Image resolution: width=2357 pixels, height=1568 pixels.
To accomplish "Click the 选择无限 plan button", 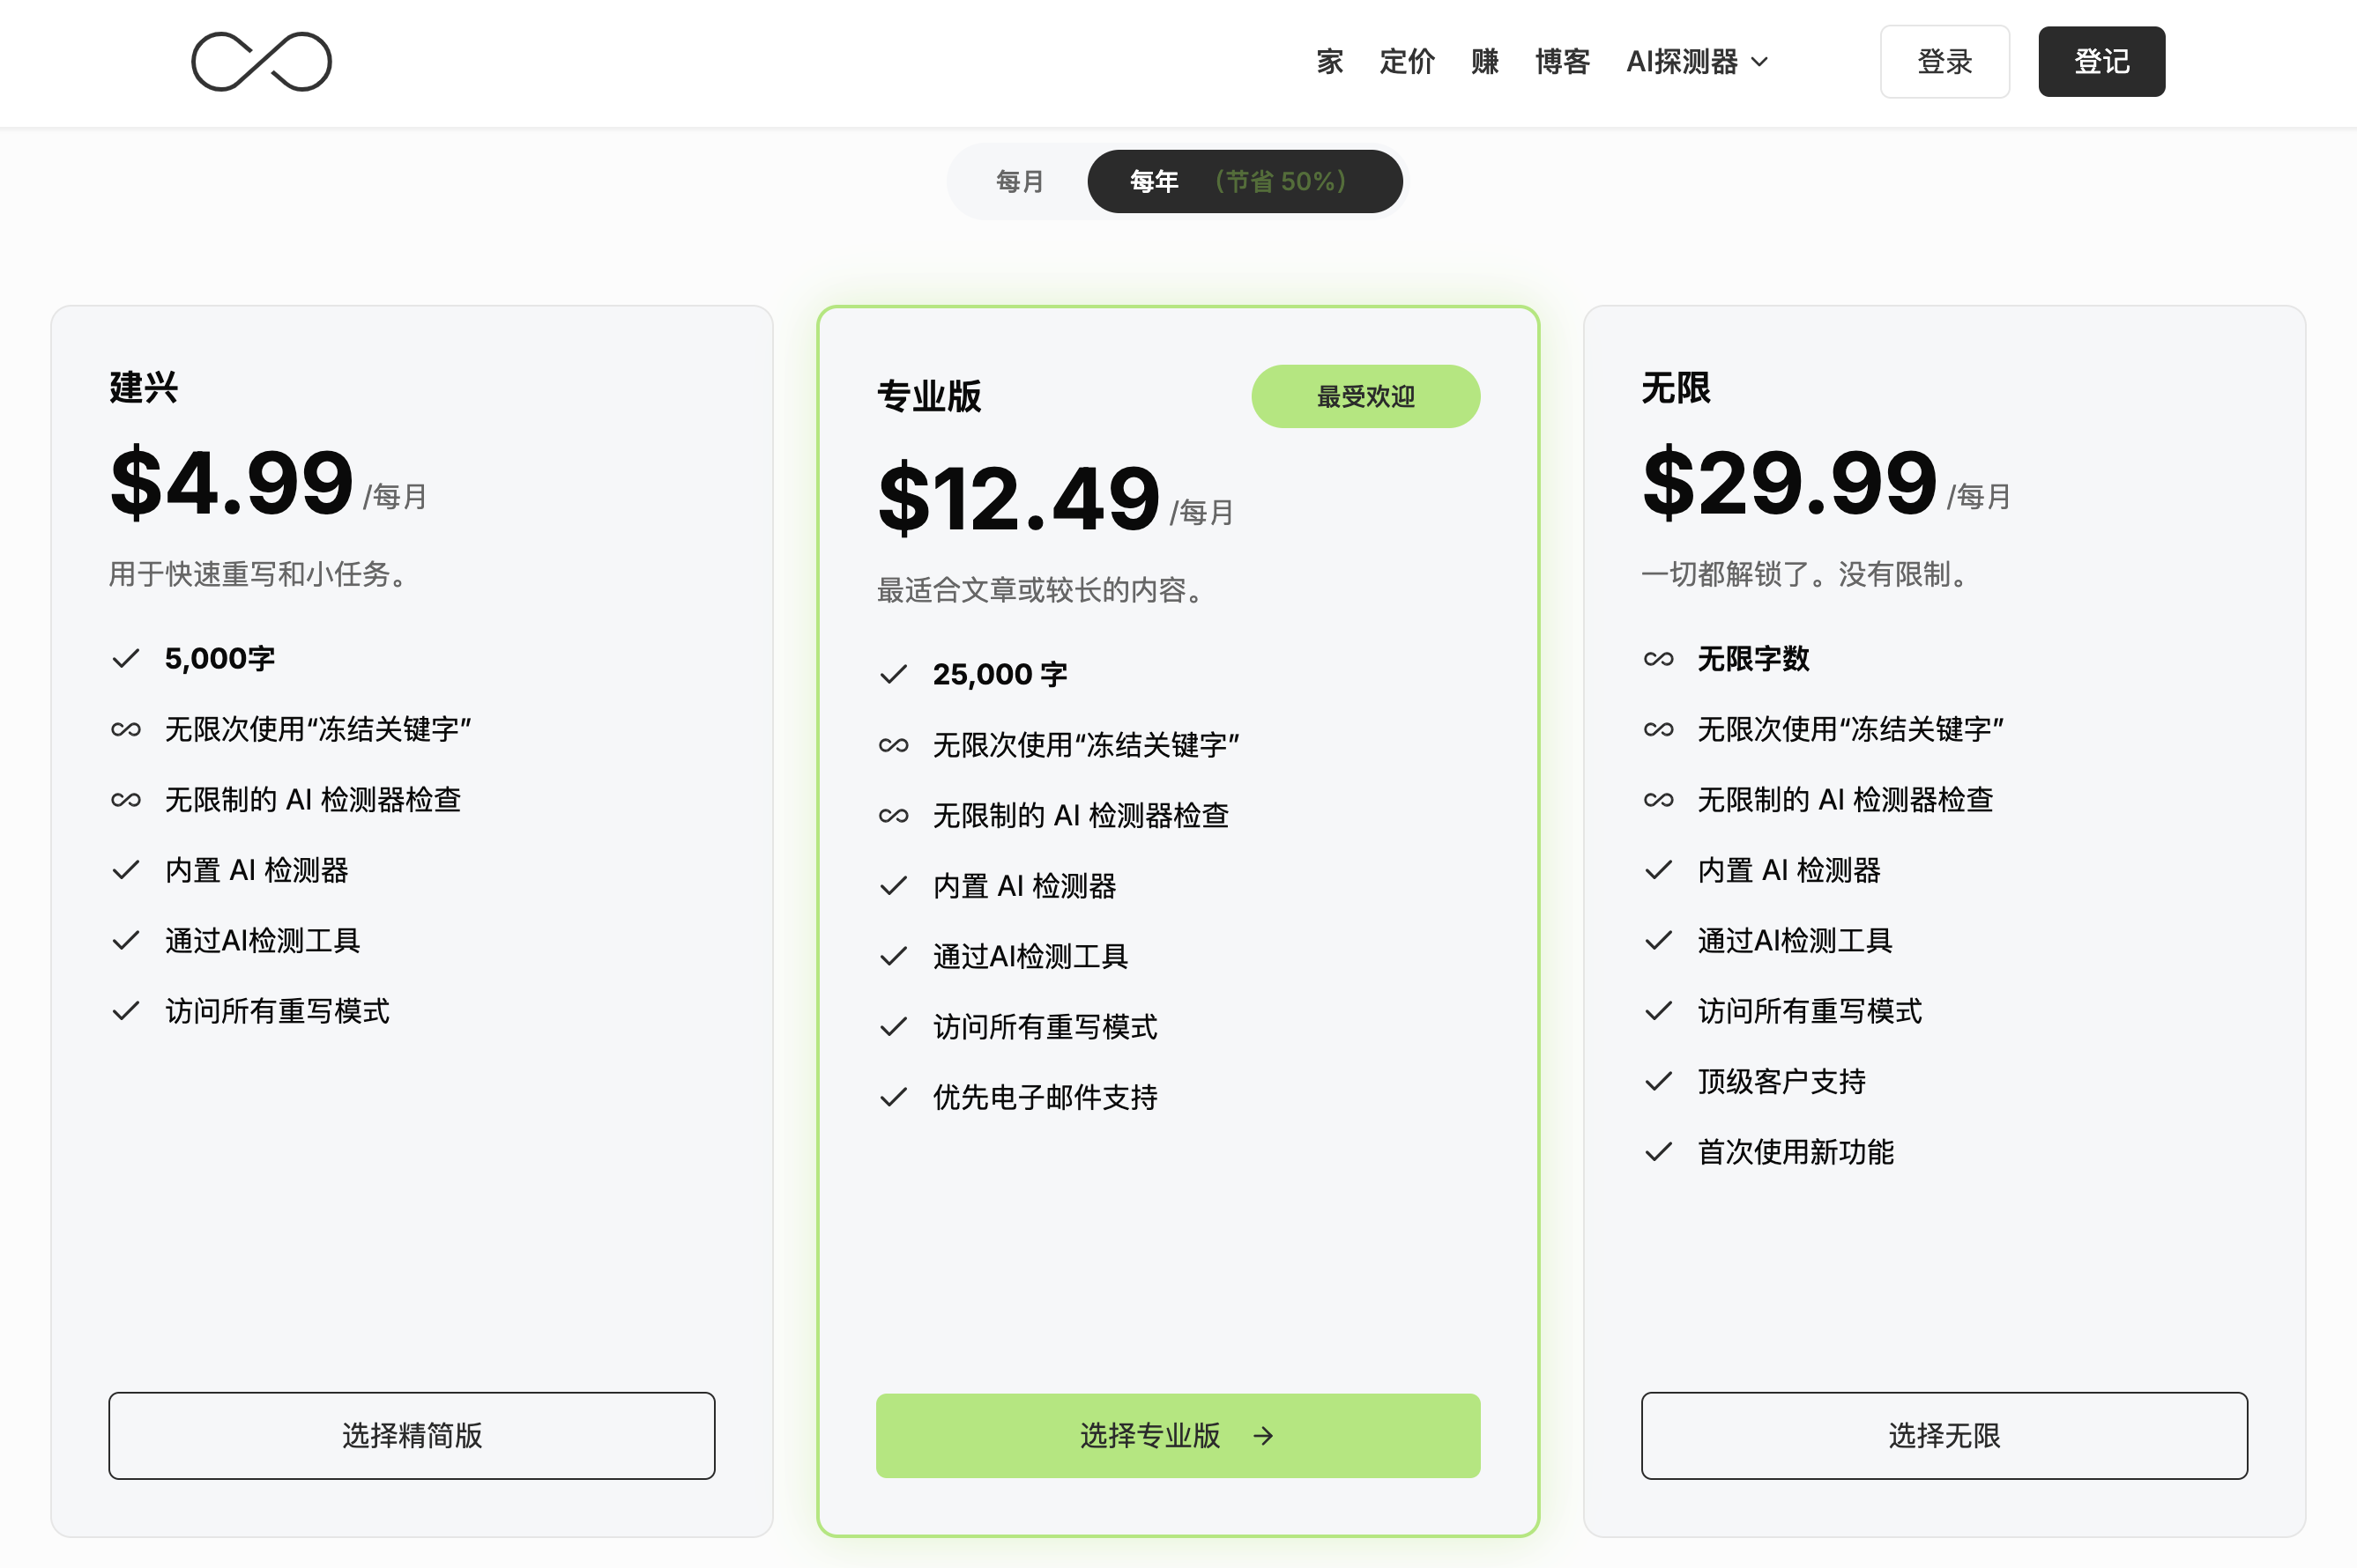I will click(1944, 1436).
